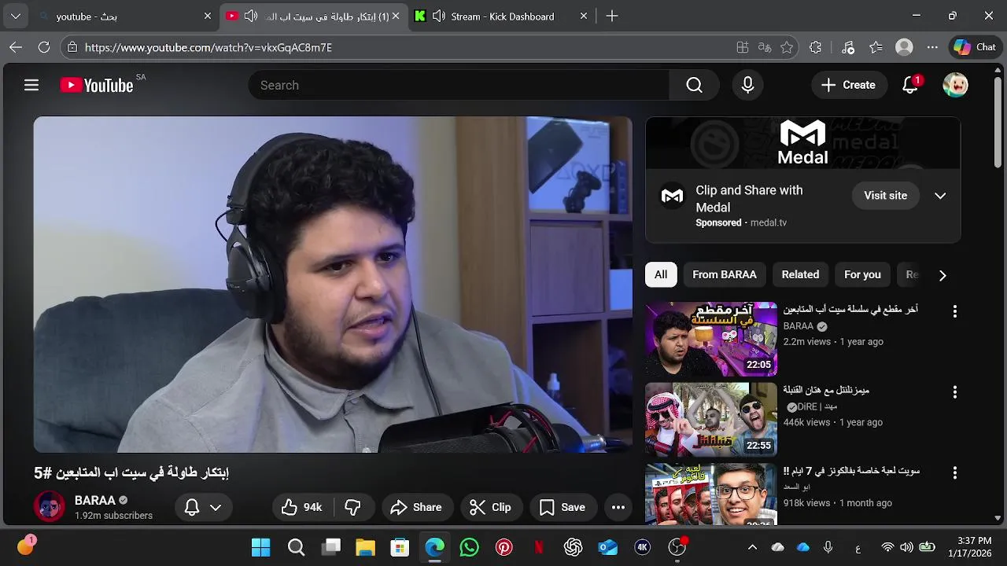Viewport: 1007px width, 566px height.
Task: Click the main video player
Action: [x=333, y=285]
